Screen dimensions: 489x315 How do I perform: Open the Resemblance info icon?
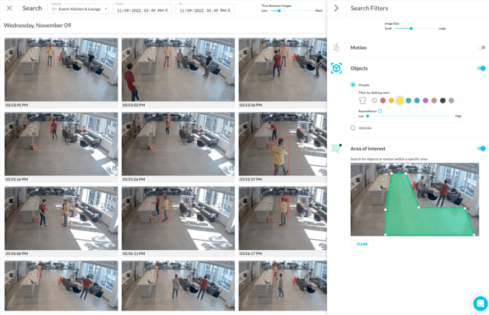pos(380,111)
